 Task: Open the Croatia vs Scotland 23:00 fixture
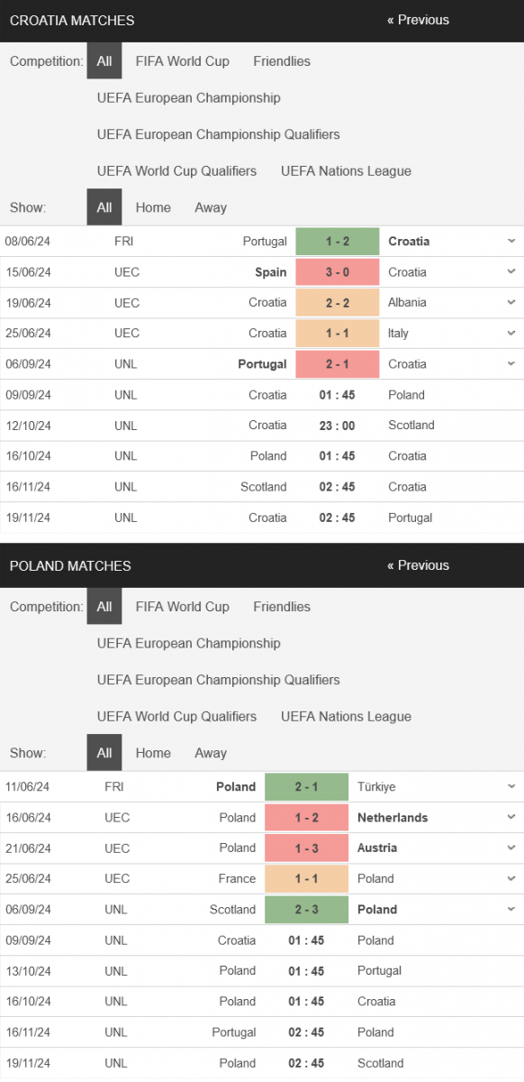[x=262, y=426]
